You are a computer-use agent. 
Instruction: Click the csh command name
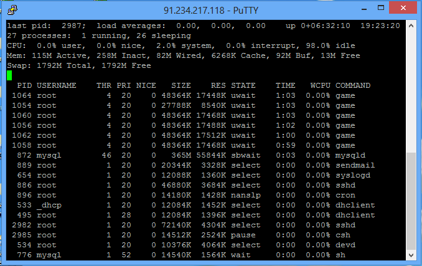click(343, 235)
